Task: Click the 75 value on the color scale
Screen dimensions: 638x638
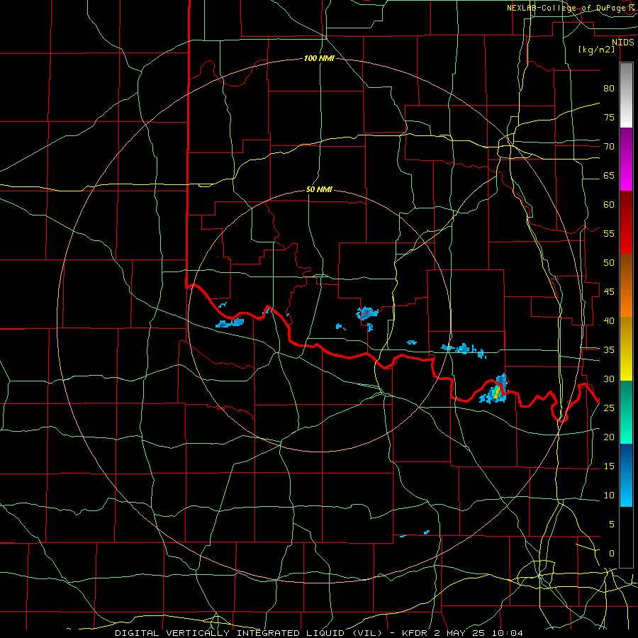Action: [x=609, y=117]
